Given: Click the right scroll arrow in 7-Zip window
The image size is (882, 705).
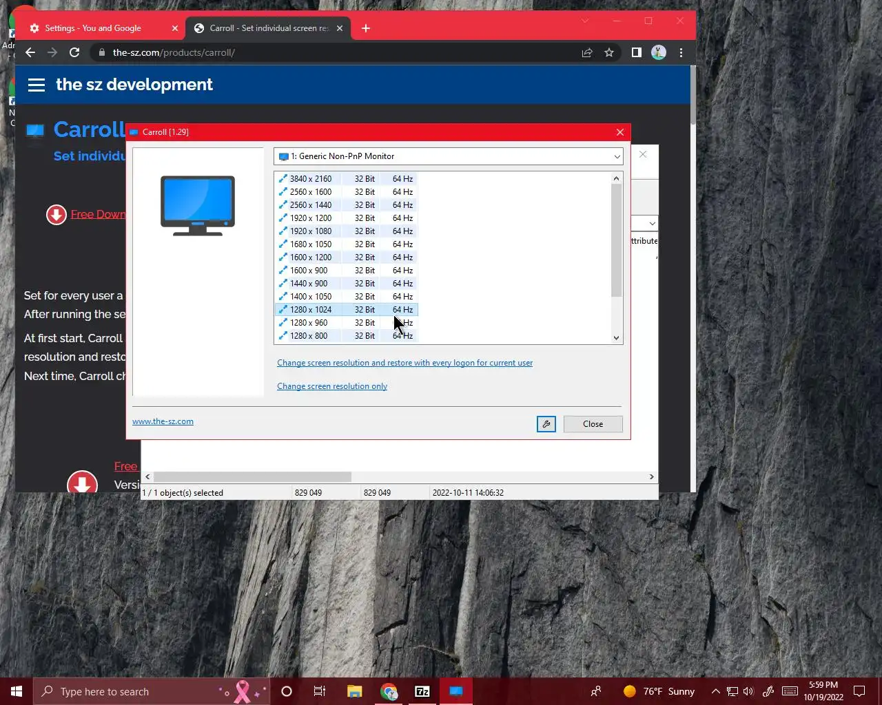Looking at the screenshot, I should [x=652, y=476].
